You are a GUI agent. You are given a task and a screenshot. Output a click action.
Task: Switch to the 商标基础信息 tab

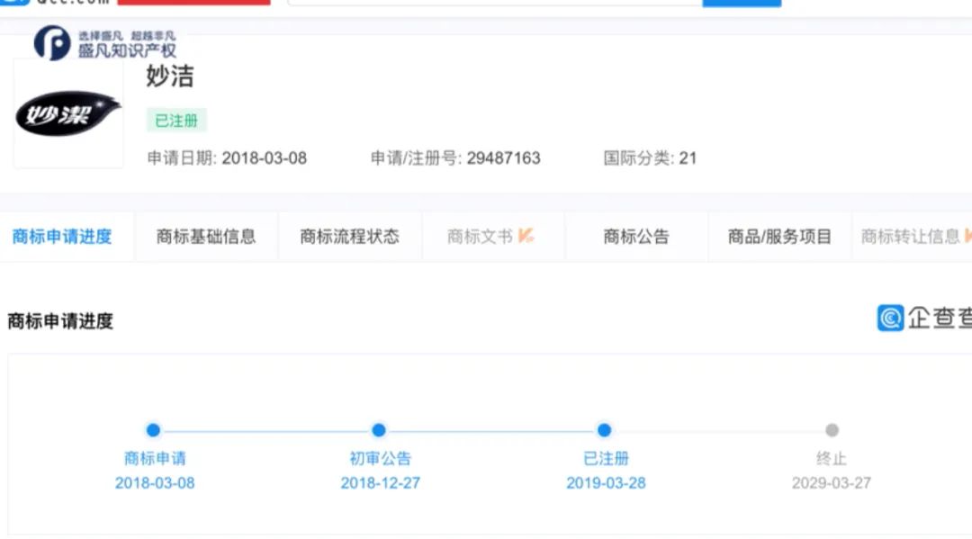[x=208, y=235]
